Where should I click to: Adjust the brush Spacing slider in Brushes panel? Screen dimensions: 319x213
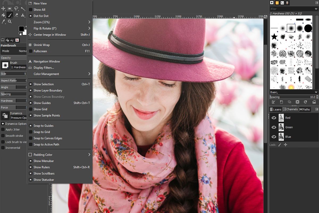pos(294,97)
